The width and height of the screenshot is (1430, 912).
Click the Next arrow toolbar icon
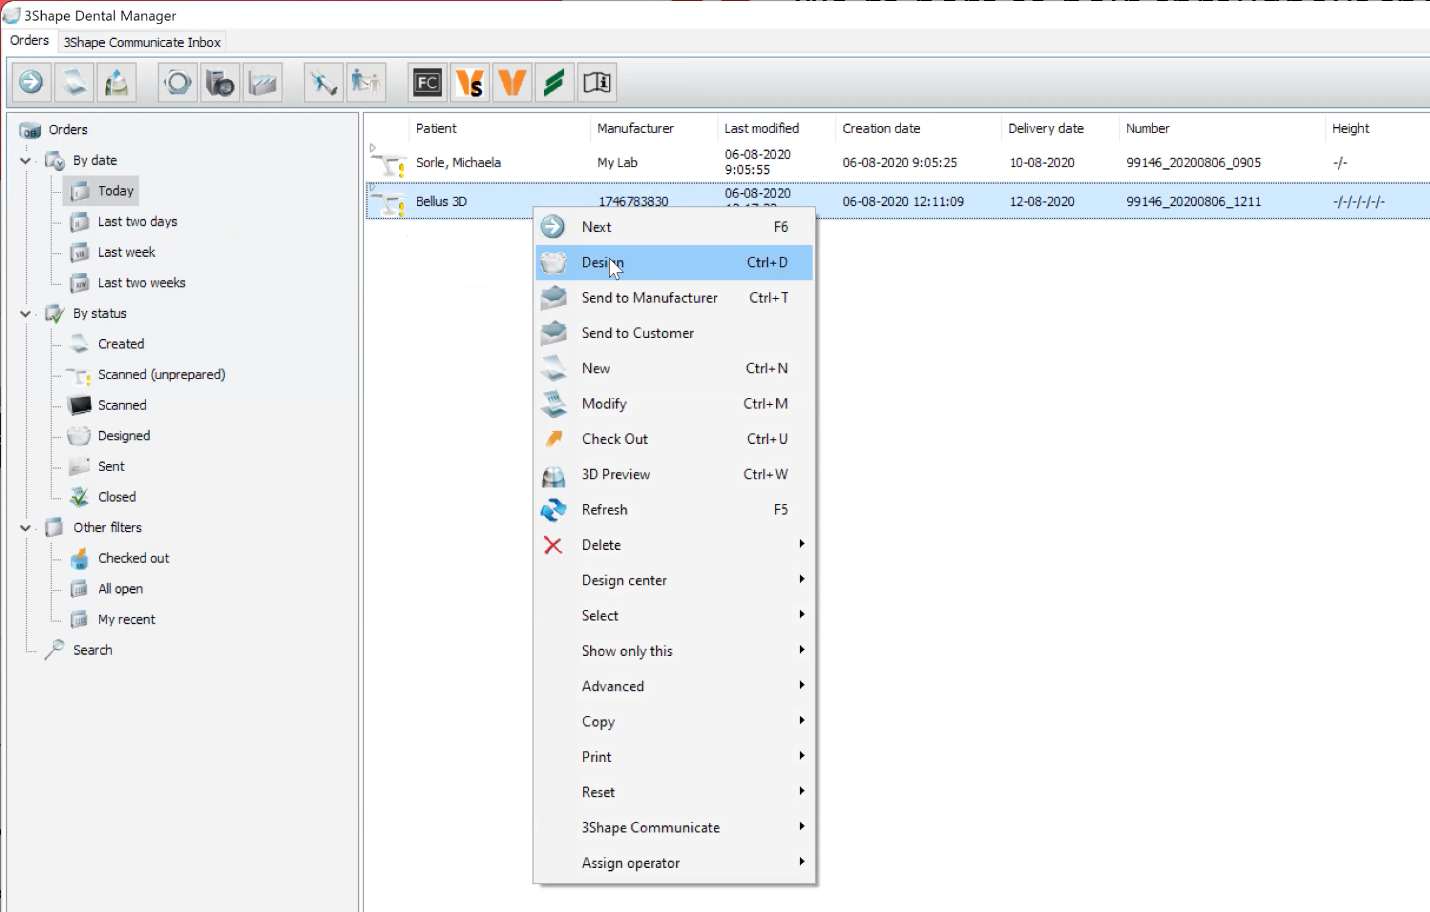point(31,82)
